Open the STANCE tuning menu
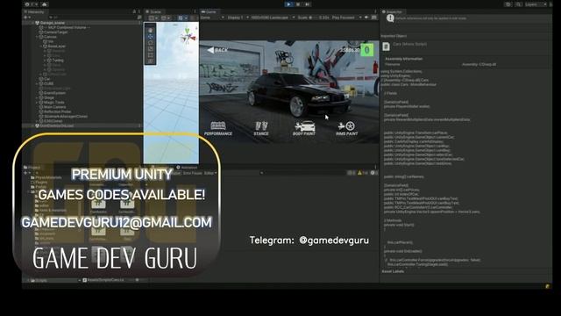This screenshot has height=316, width=561. pos(261,128)
